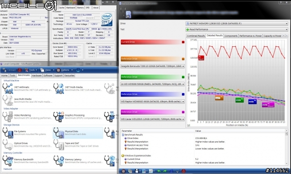Launch the Graphics Processing benchmark icon

click(x=59, y=116)
